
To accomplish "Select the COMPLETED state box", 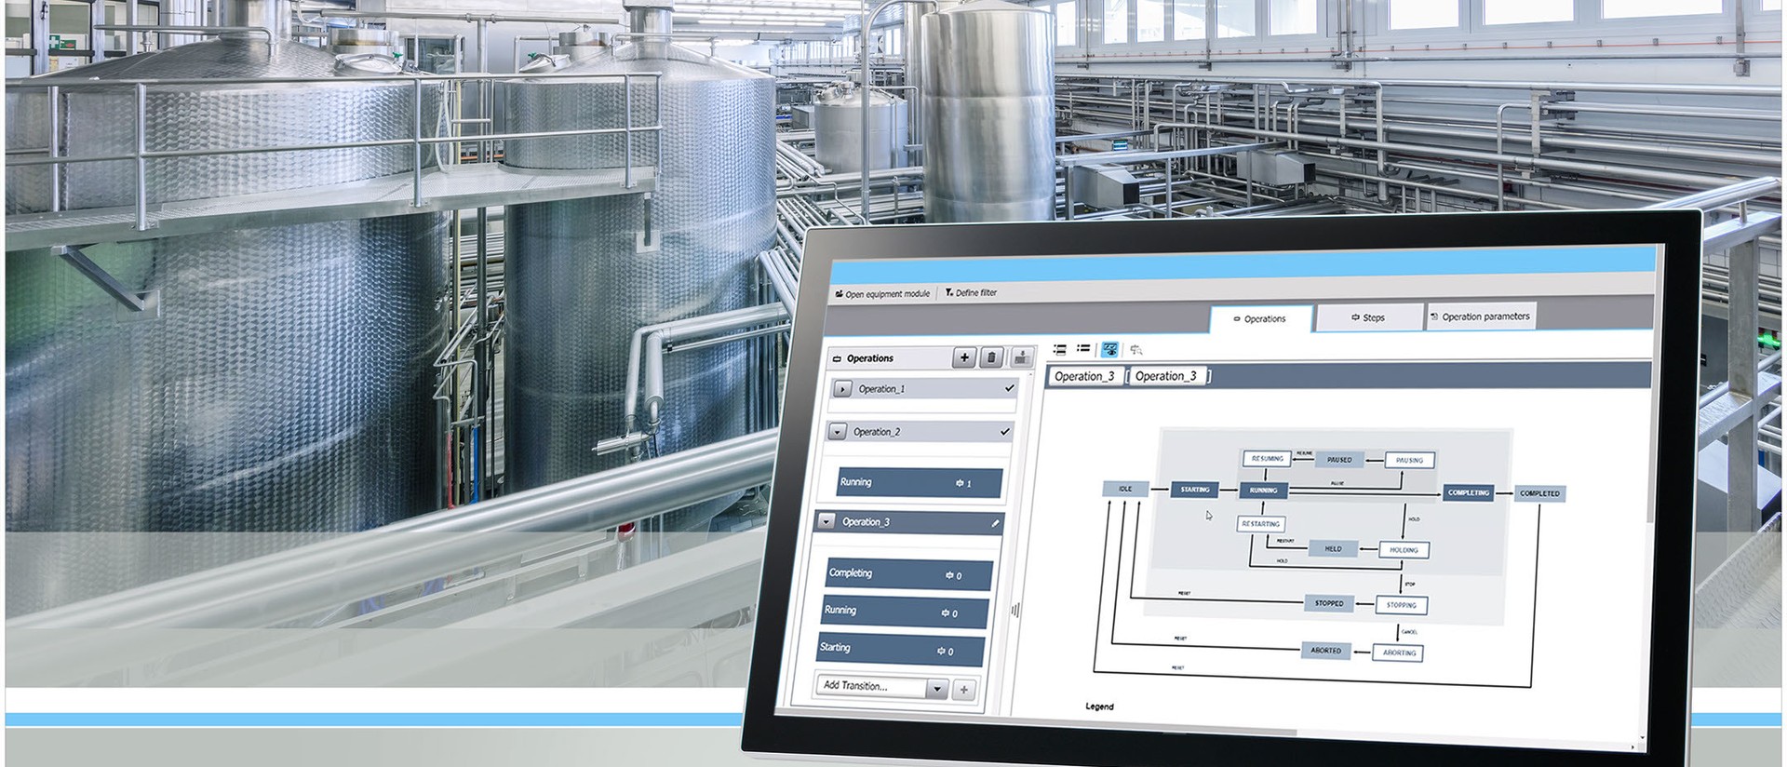I will [1540, 493].
